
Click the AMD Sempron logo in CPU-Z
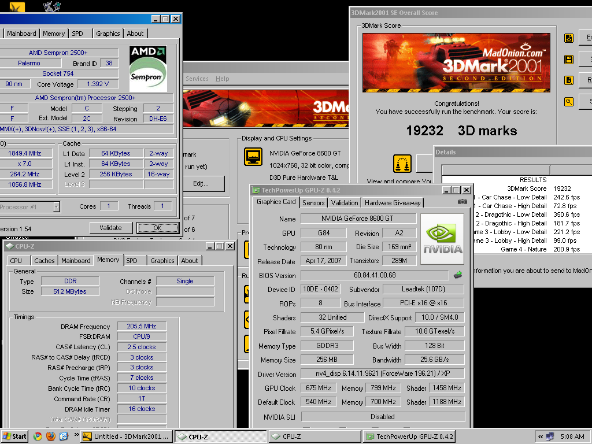point(148,69)
